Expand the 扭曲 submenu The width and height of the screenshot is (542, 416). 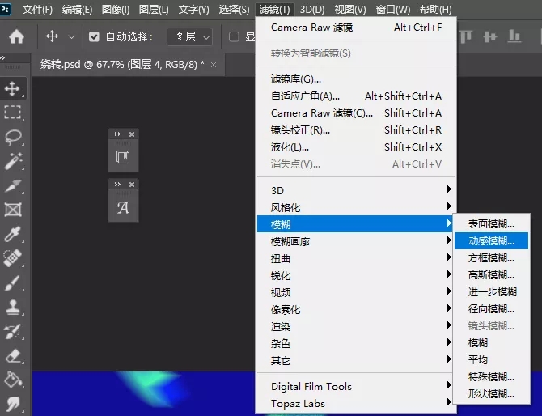click(x=354, y=258)
